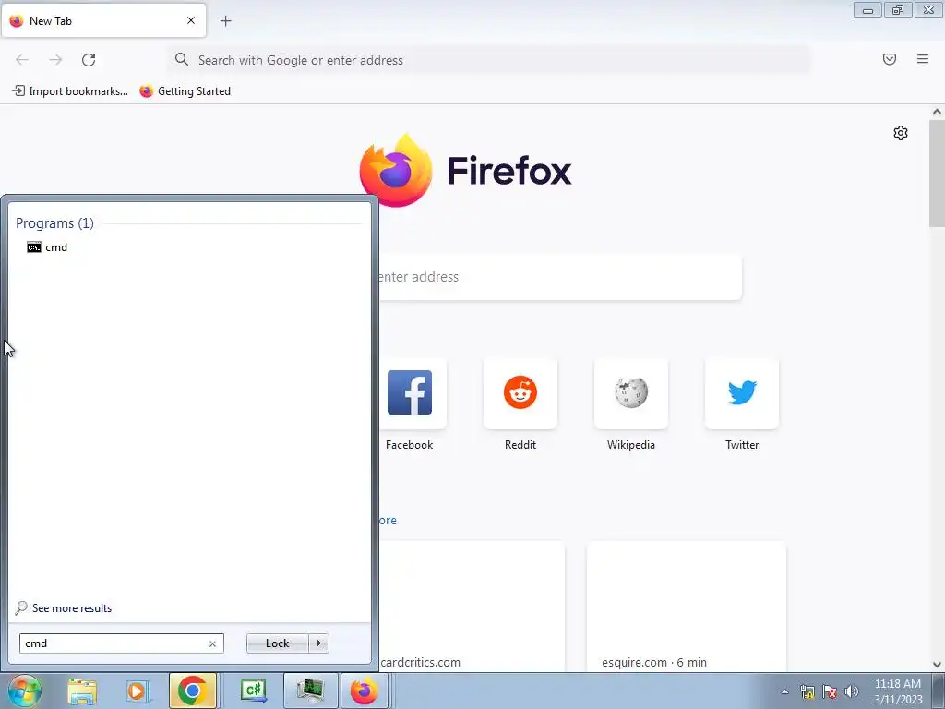
Task: Open the monitor utility in taskbar
Action: click(x=310, y=691)
